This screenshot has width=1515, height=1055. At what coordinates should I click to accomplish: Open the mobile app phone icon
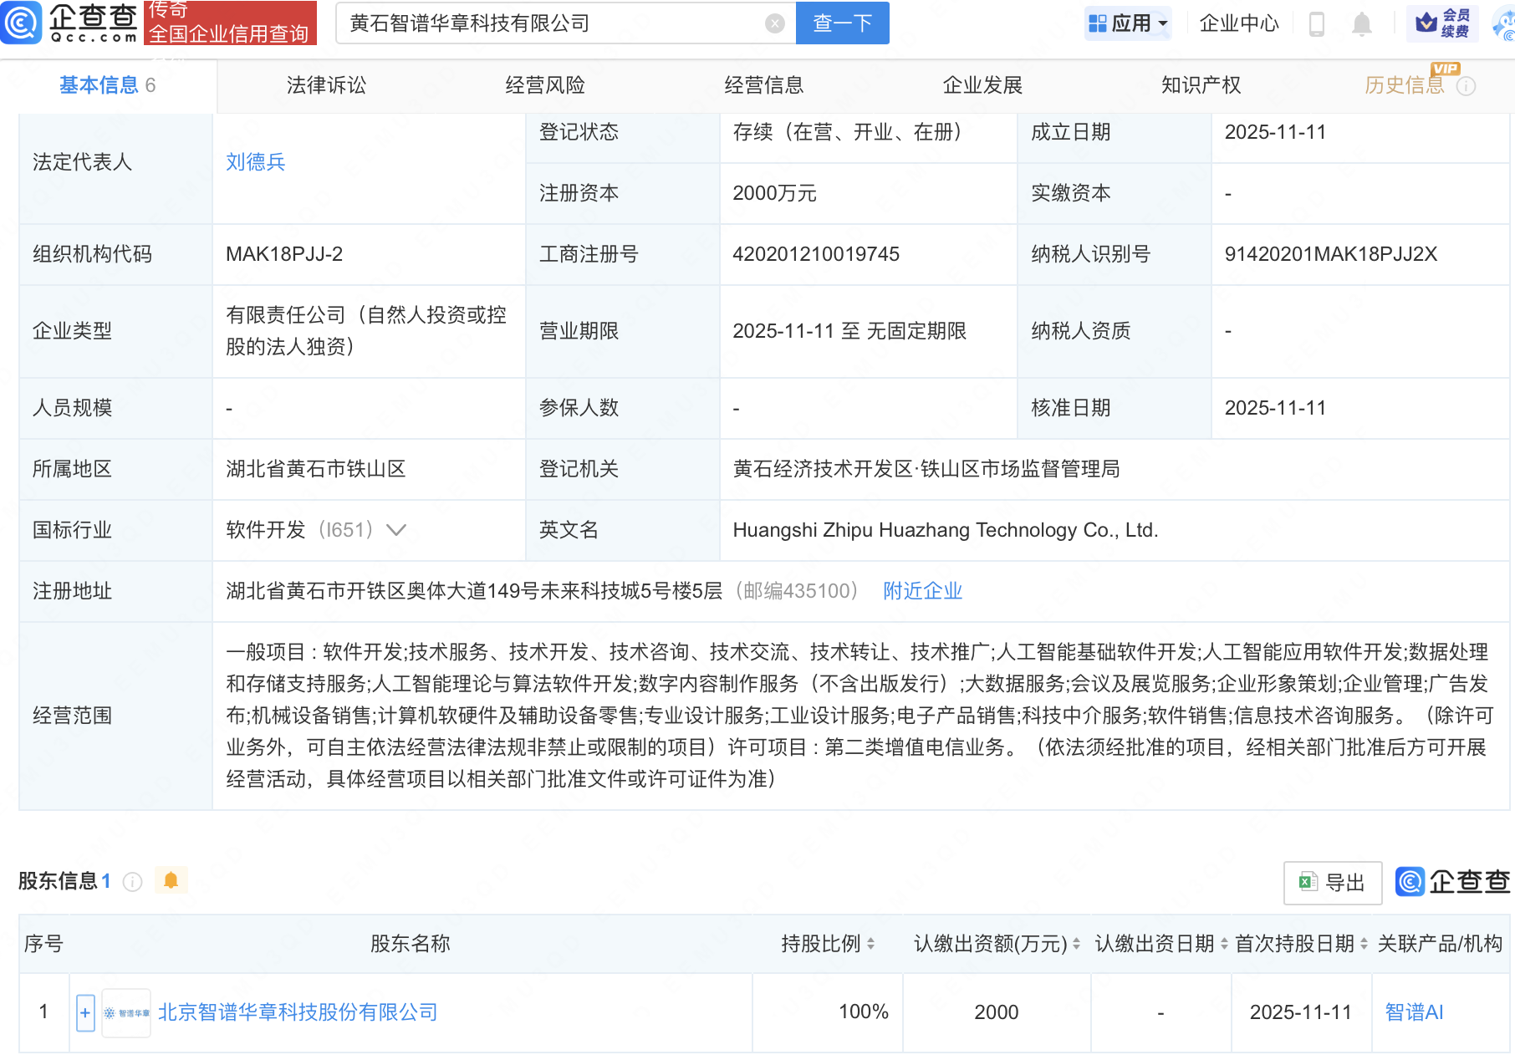1316,24
